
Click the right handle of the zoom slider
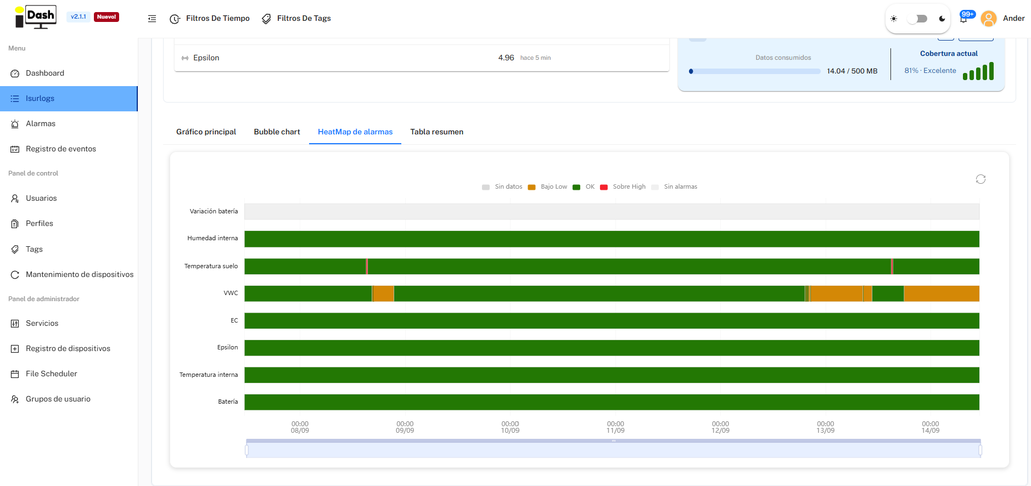[980, 450]
